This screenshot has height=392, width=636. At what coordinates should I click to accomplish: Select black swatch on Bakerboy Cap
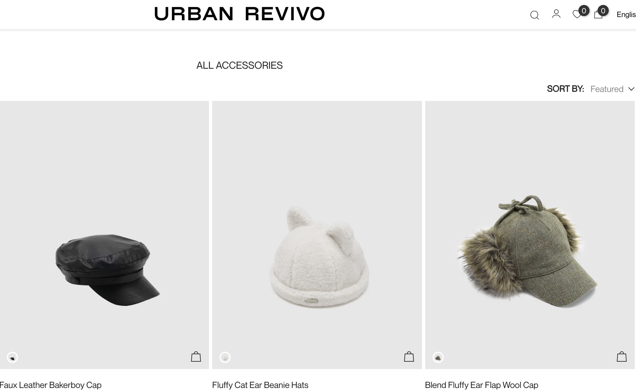pos(12,358)
